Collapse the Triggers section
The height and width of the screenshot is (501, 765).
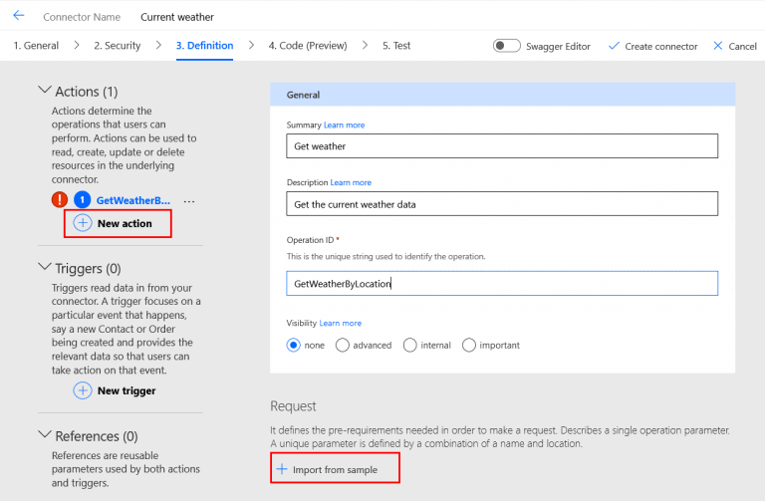[x=44, y=268]
